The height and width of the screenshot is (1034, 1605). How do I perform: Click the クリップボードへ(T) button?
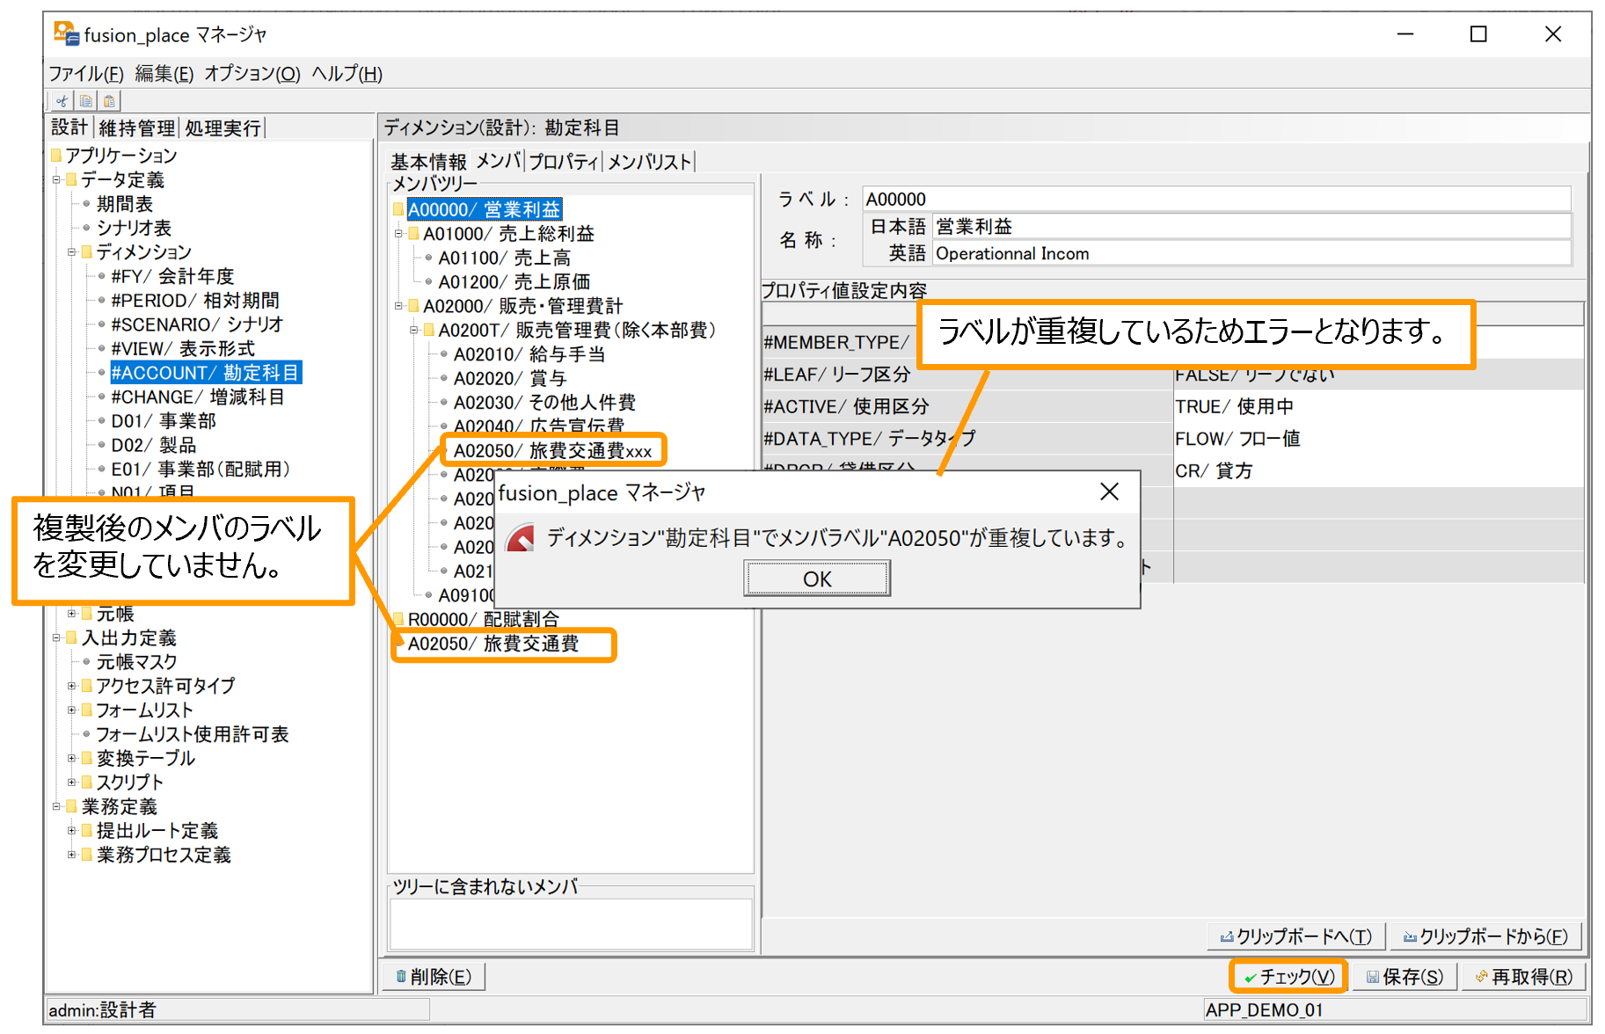[x=1295, y=936]
